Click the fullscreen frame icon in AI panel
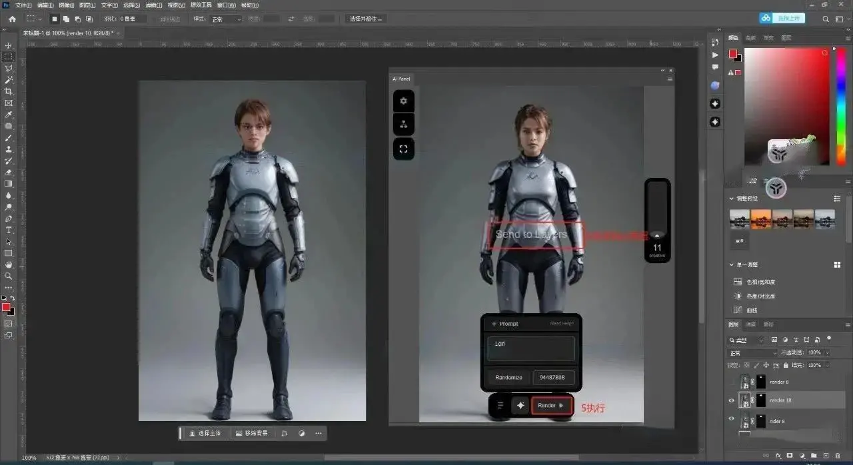Screen dimensions: 853x465 tap(403, 149)
